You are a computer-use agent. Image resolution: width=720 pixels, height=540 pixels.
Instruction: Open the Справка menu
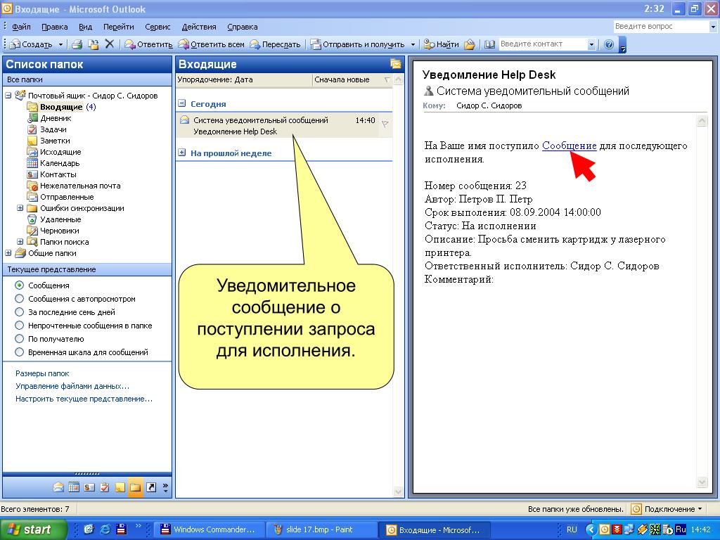tap(243, 27)
